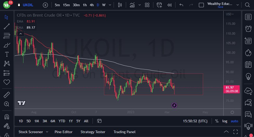Open the USD currency dropdown
Screen dimensions: 254x137
click(x=230, y=14)
